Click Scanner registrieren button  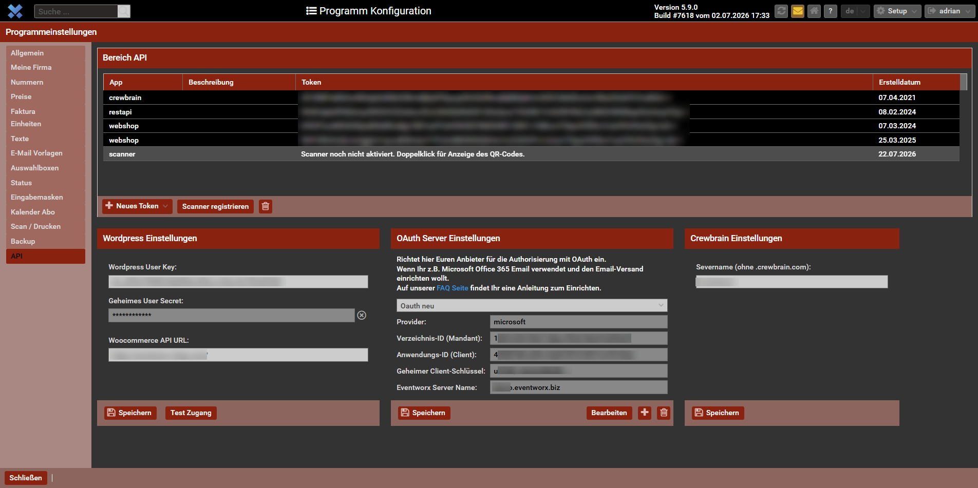point(215,206)
